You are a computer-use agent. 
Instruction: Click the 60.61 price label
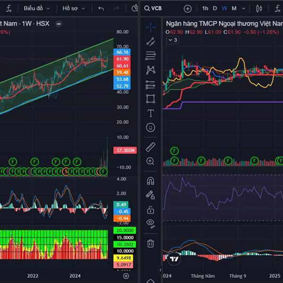click(x=122, y=66)
